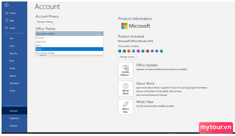Go to Save in Backstage sidebar
Viewport: 235px width, 136px height.
coord(14,46)
